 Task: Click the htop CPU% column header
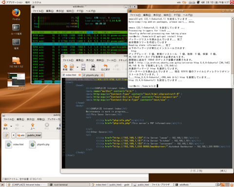pyautogui.click(x=89, y=32)
